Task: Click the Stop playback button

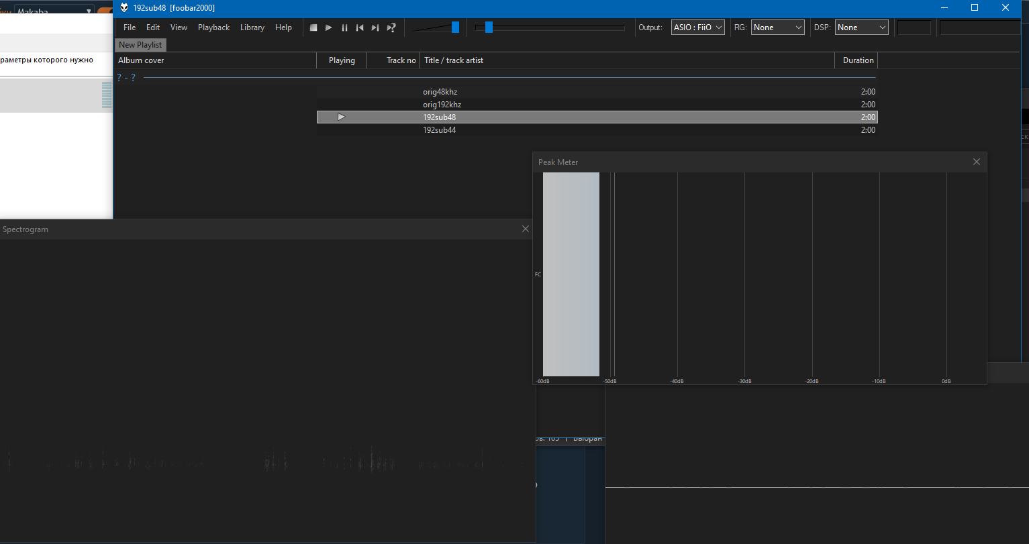Action: (313, 28)
